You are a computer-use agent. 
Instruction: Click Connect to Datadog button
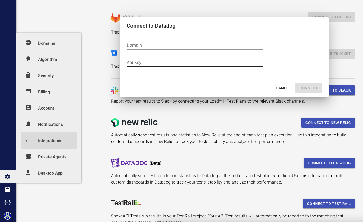(329, 163)
